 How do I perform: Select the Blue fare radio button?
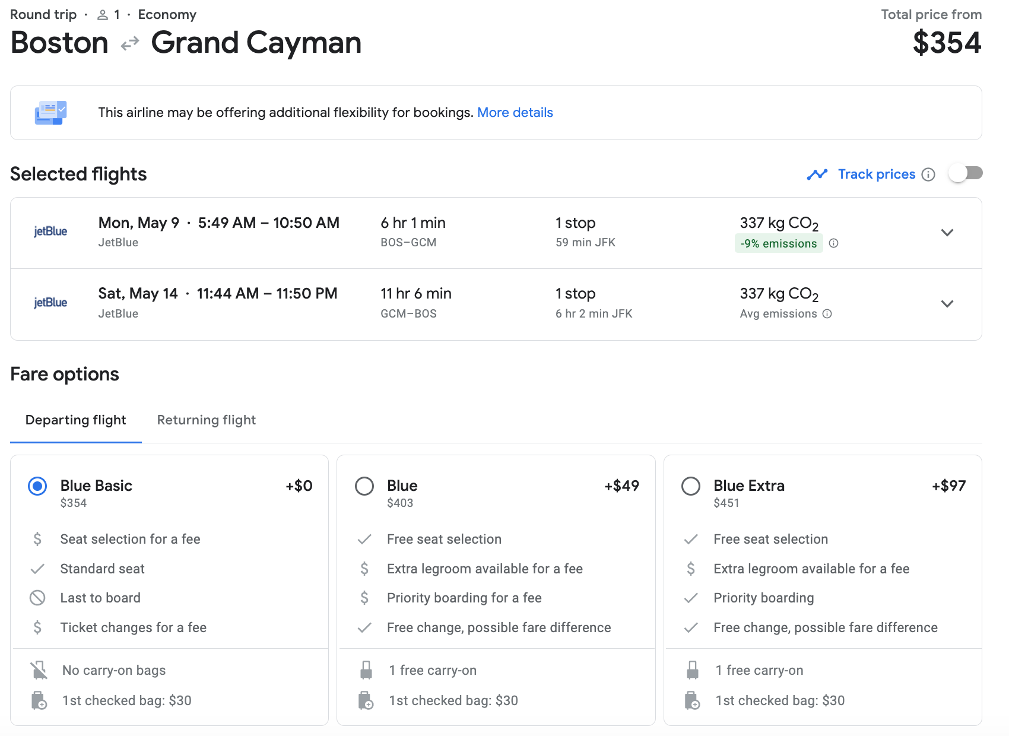tap(364, 486)
